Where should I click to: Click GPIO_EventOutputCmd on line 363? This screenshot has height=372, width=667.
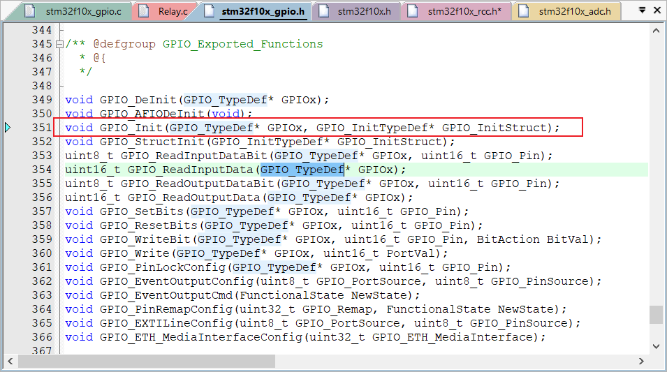click(x=166, y=295)
